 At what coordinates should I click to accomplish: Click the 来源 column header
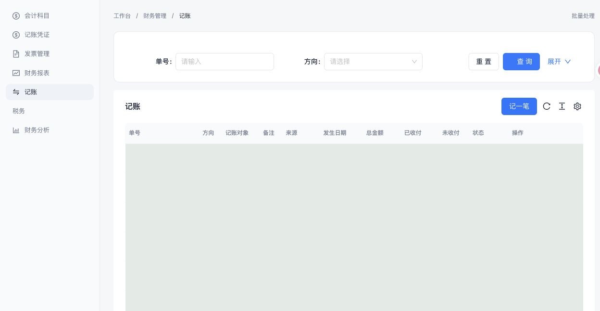291,133
